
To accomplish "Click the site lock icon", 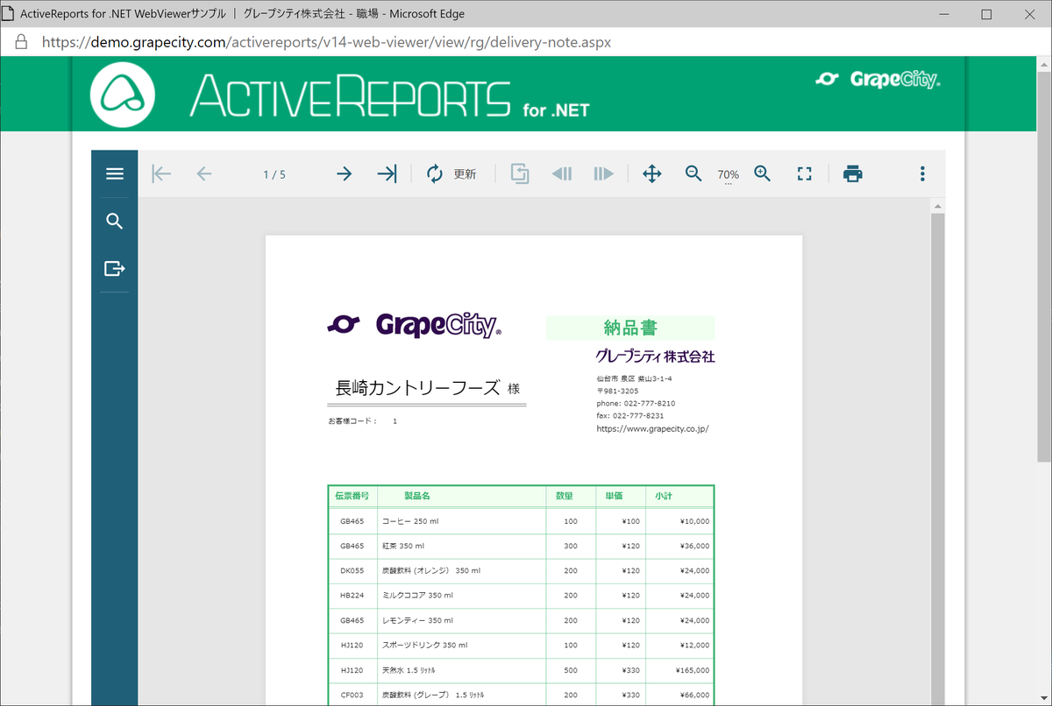I will coord(21,41).
